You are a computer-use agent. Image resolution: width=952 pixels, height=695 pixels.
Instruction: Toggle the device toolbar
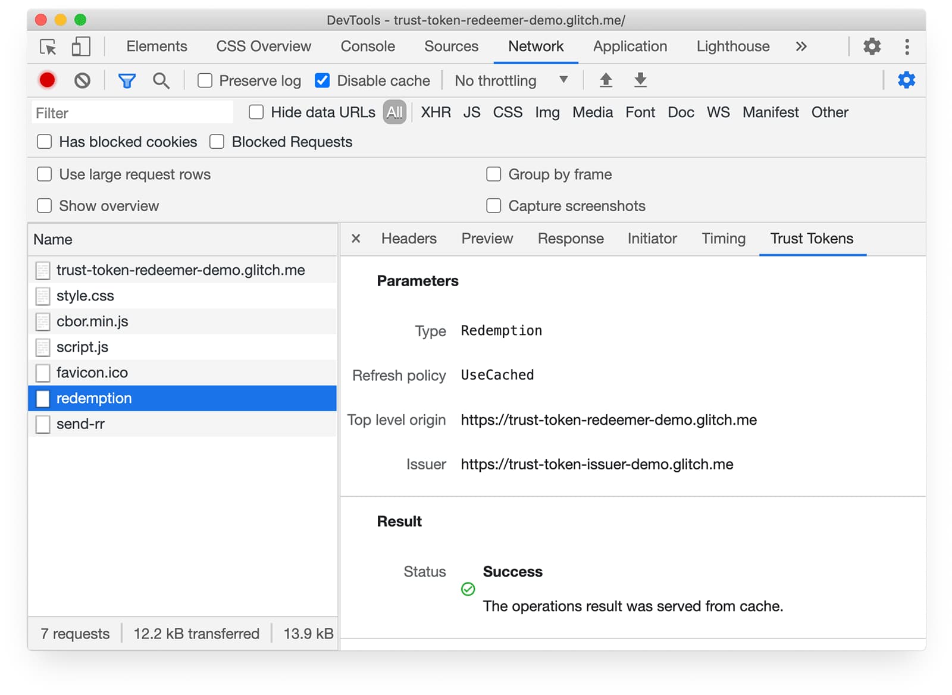[81, 46]
